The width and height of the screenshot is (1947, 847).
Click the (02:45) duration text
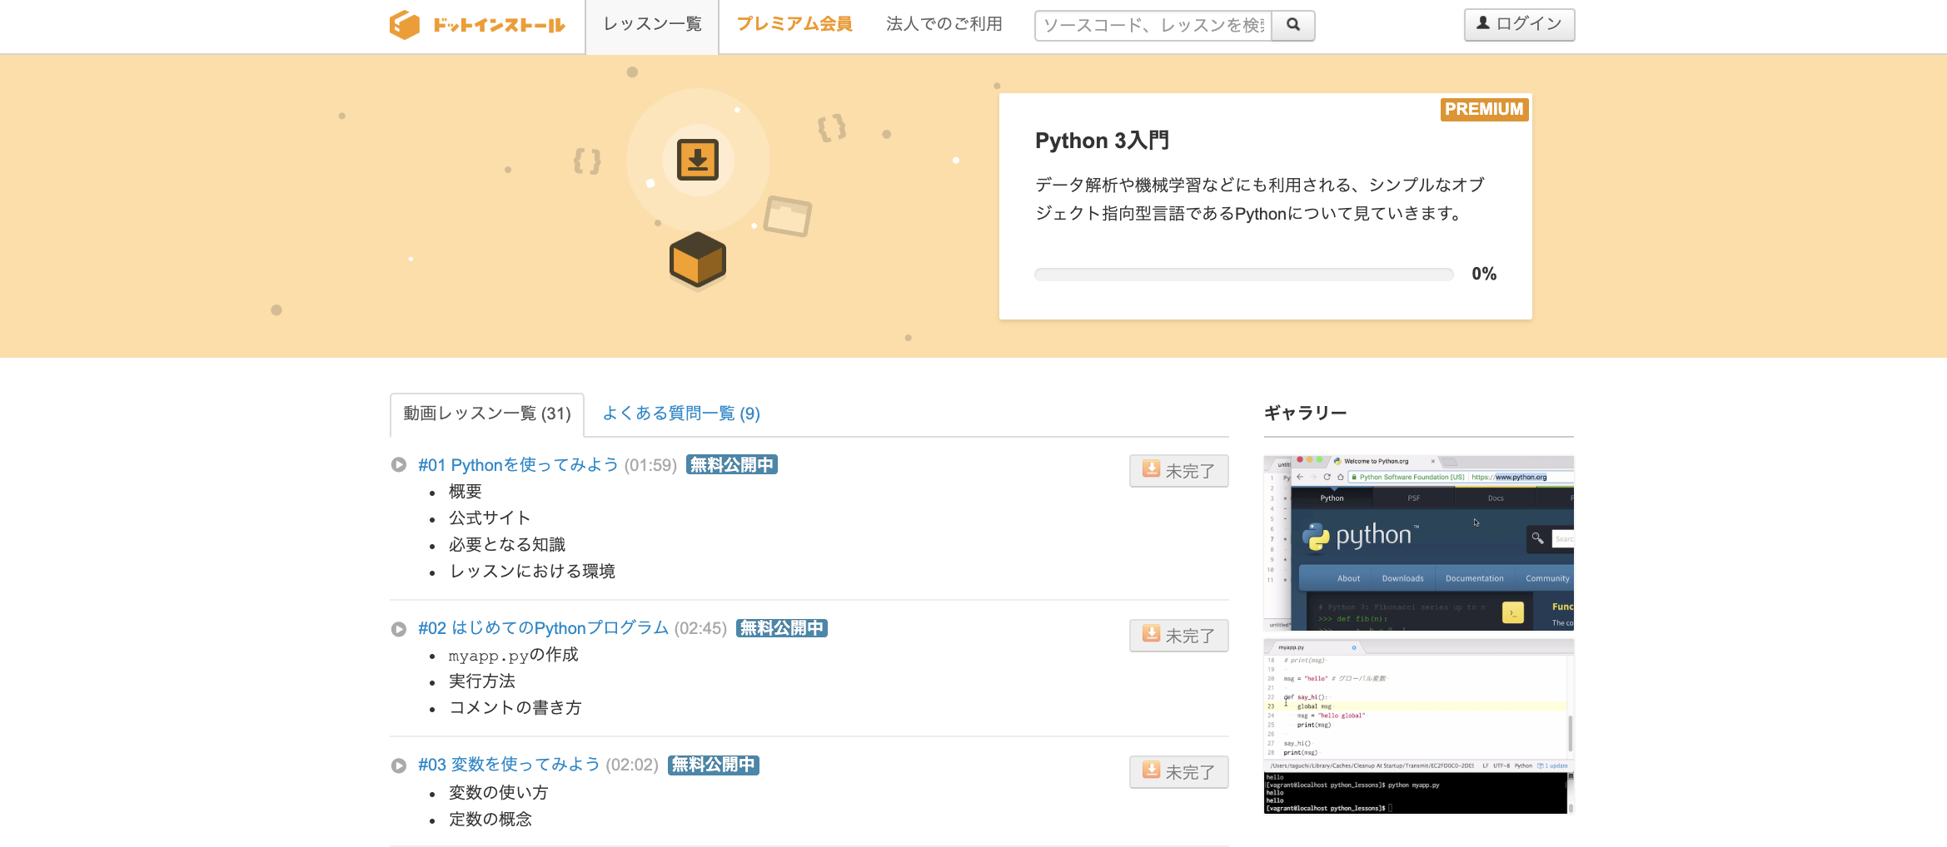pyautogui.click(x=700, y=628)
